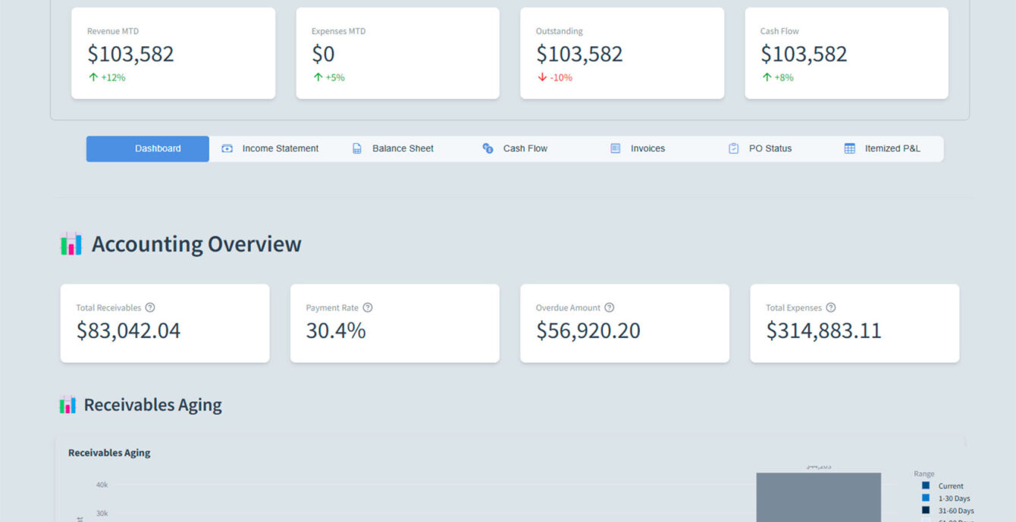This screenshot has height=522, width=1016.
Task: Click the Balance Sheet document icon
Action: click(x=357, y=148)
